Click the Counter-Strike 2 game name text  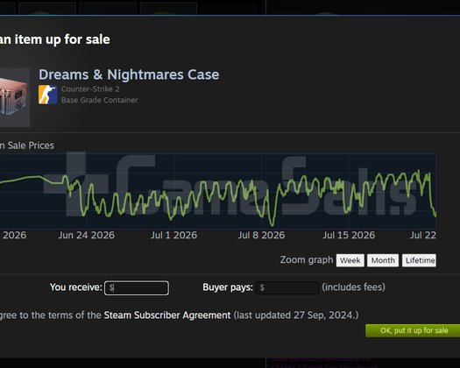click(x=90, y=88)
